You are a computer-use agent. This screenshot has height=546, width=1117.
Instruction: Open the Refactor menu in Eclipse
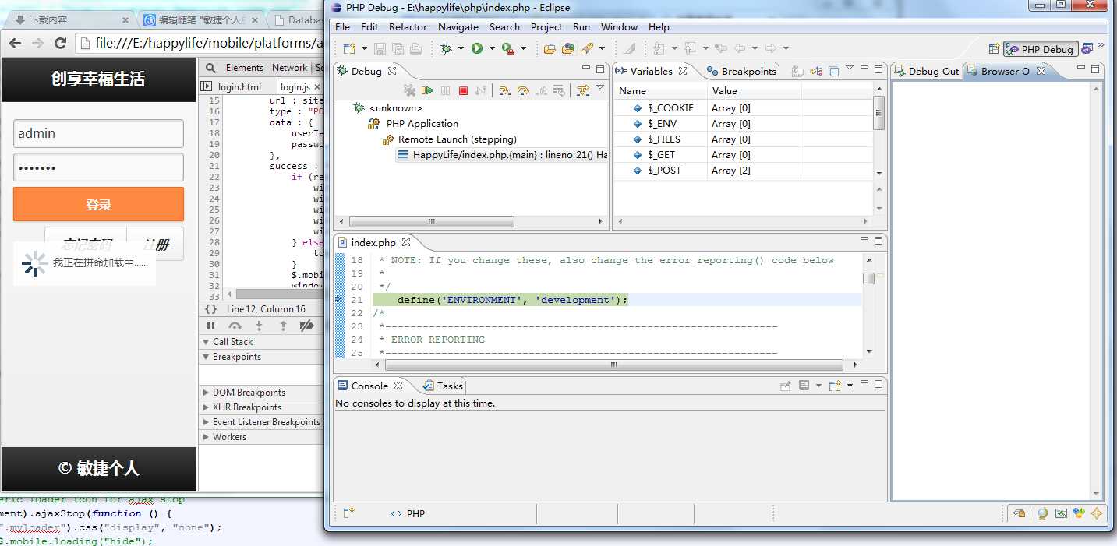408,26
